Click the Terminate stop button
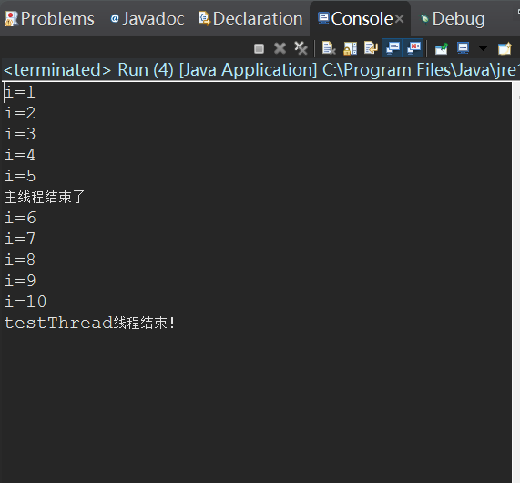 259,49
